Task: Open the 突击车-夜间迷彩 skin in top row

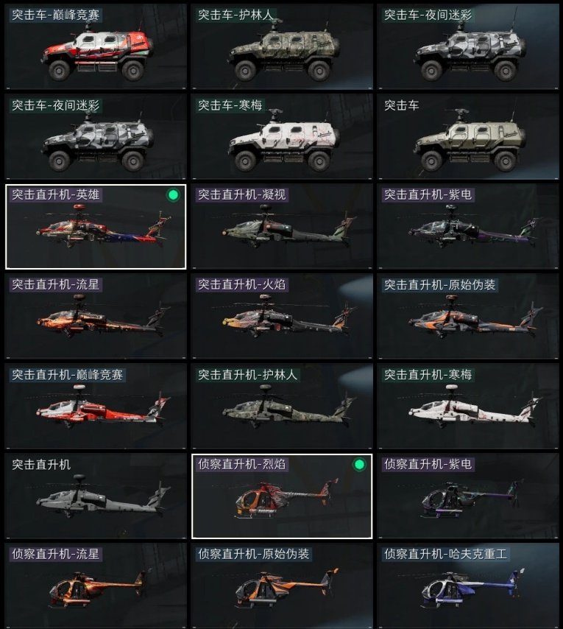Action: pyautogui.click(x=468, y=46)
